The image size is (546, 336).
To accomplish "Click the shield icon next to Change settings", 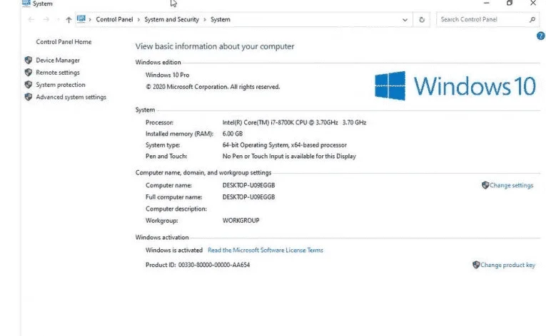I will tap(485, 185).
